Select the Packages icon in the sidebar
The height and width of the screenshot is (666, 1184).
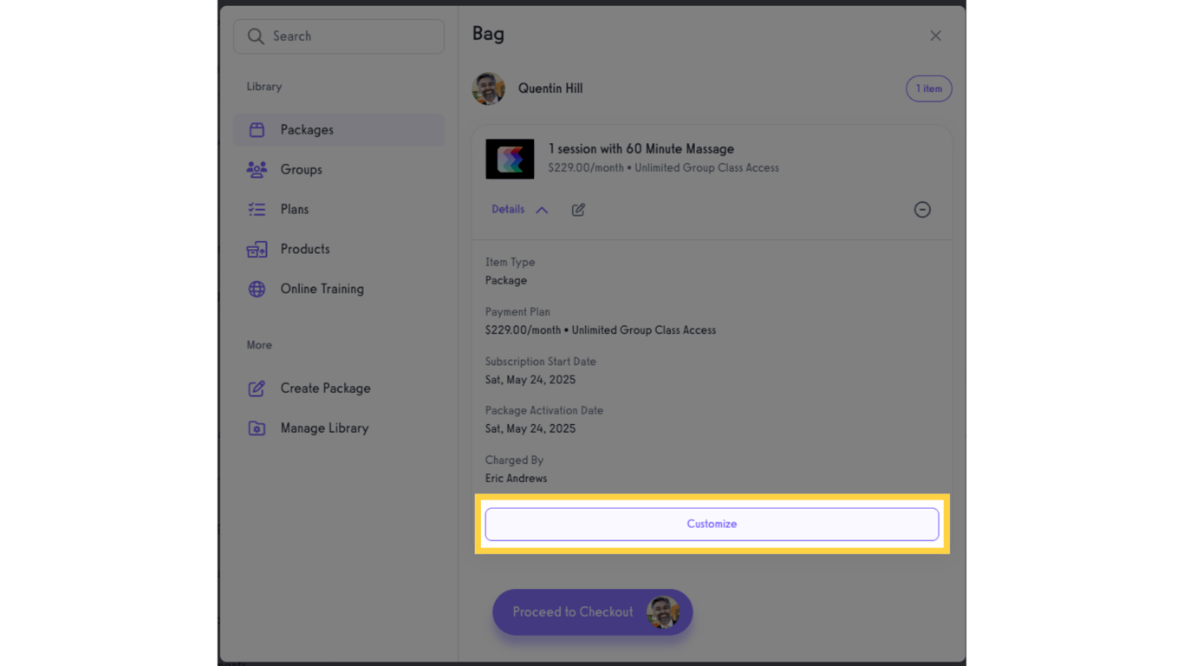point(257,129)
